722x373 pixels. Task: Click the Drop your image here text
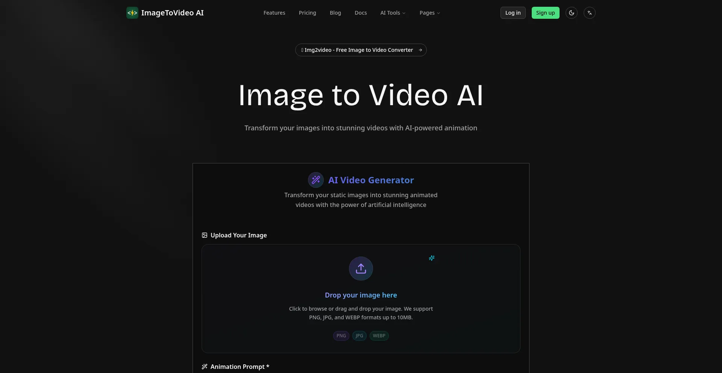point(361,295)
